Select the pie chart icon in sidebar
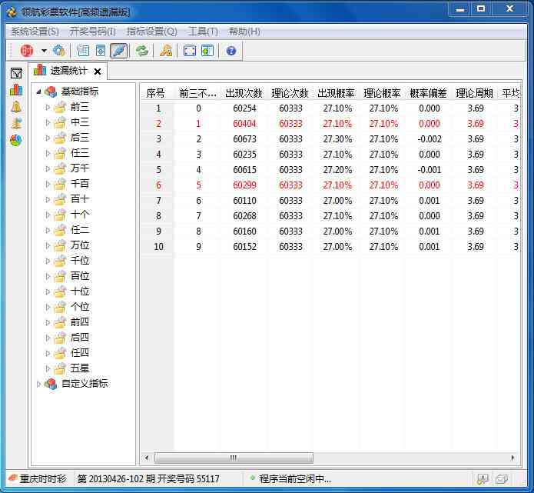This screenshot has height=493, width=534. (16, 141)
